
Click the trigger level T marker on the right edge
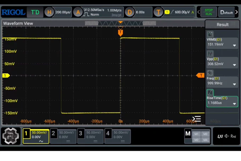(200, 75)
